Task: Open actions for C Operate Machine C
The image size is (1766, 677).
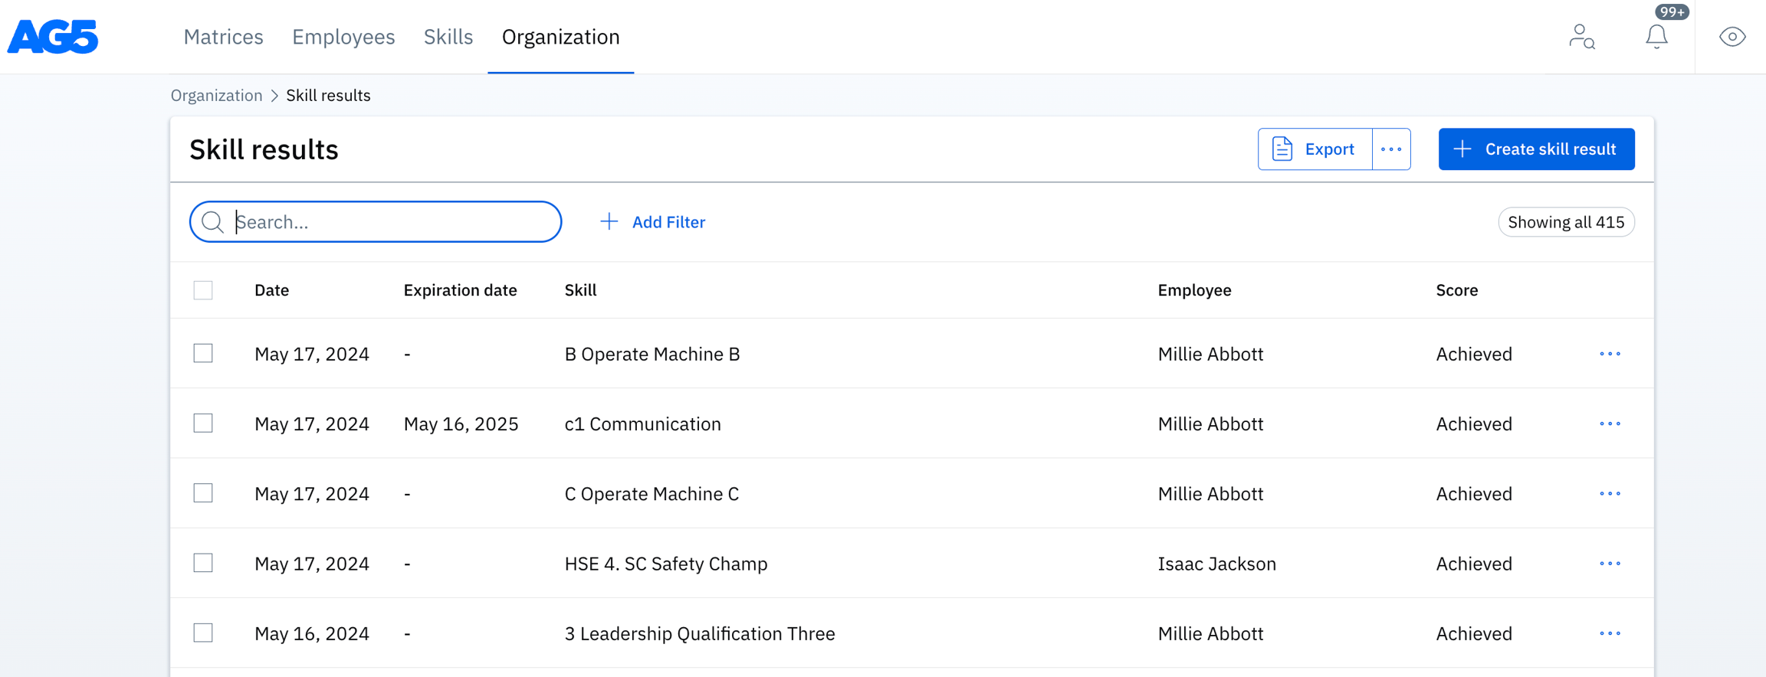Action: (x=1610, y=494)
